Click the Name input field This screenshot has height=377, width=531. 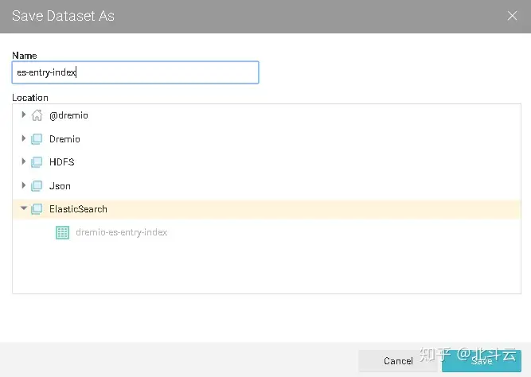pyautogui.click(x=135, y=72)
